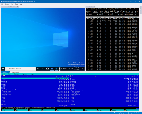Click the top process row in centos-4

coord(112,19)
